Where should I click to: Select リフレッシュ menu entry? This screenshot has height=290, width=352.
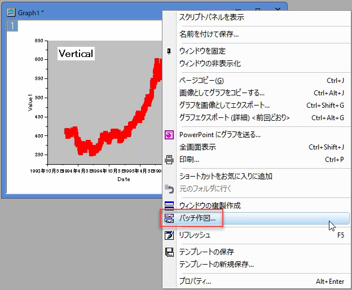pyautogui.click(x=256, y=235)
